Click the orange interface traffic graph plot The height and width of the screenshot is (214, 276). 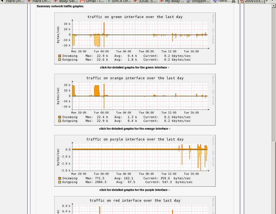(140, 96)
